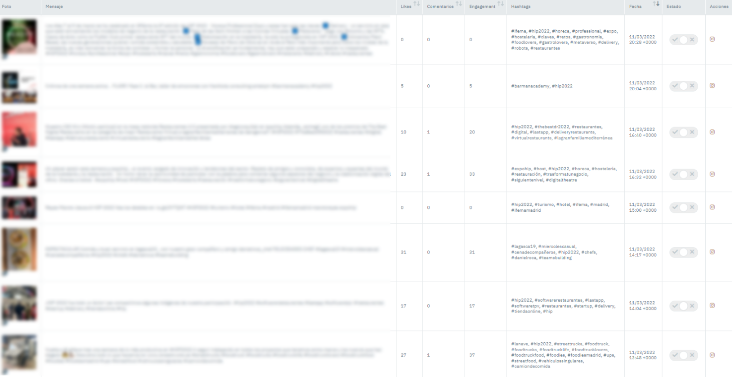The width and height of the screenshot is (732, 377).
Task: Click the Engagement column header
Action: (482, 6)
